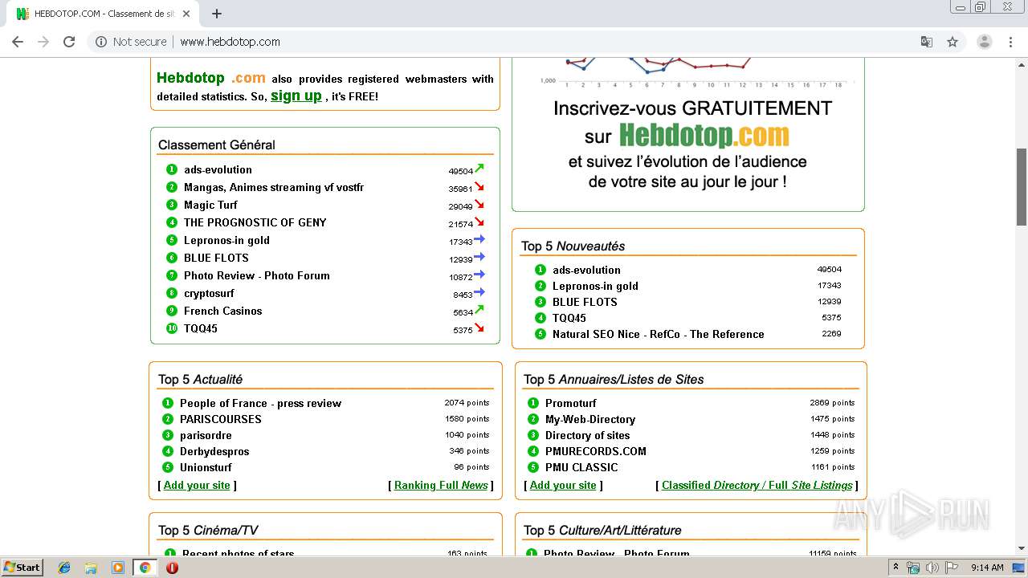Open the cryptosurf listing
The image size is (1028, 578).
pyautogui.click(x=209, y=293)
